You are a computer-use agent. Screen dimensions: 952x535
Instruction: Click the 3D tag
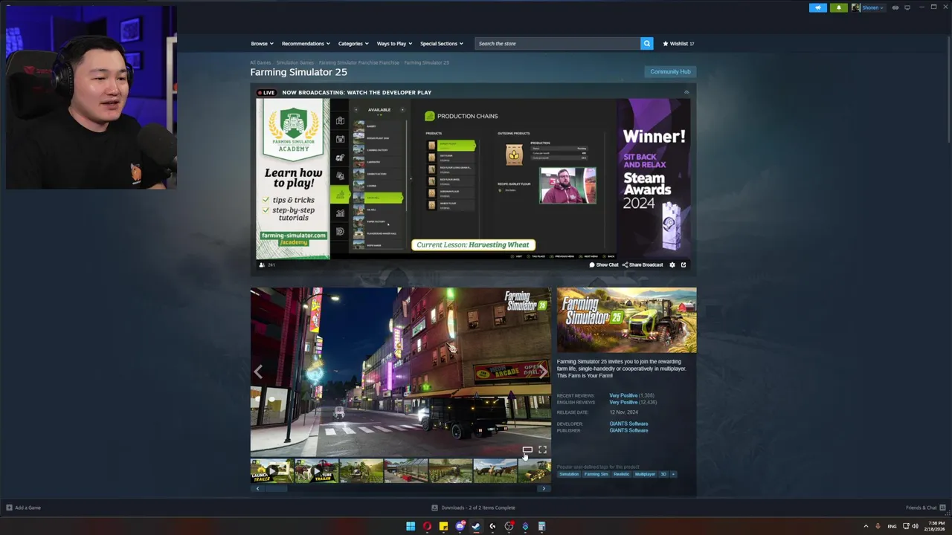click(x=663, y=474)
